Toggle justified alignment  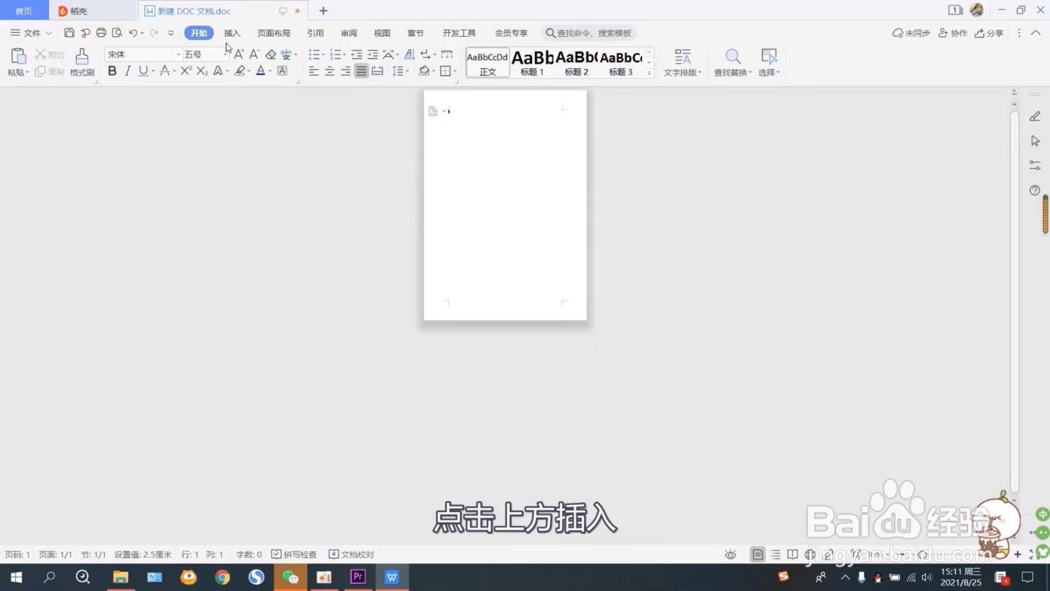click(x=361, y=71)
